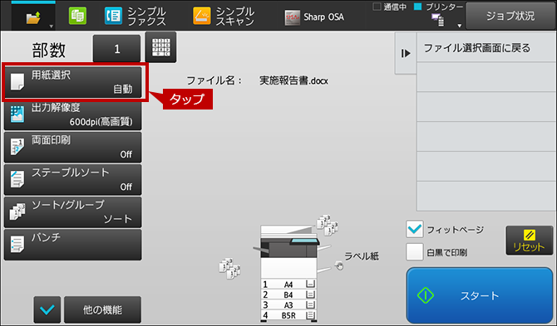This screenshot has height=326, width=557.
Task: Open the folder file-retrieve mode icon
Action: coord(33,17)
